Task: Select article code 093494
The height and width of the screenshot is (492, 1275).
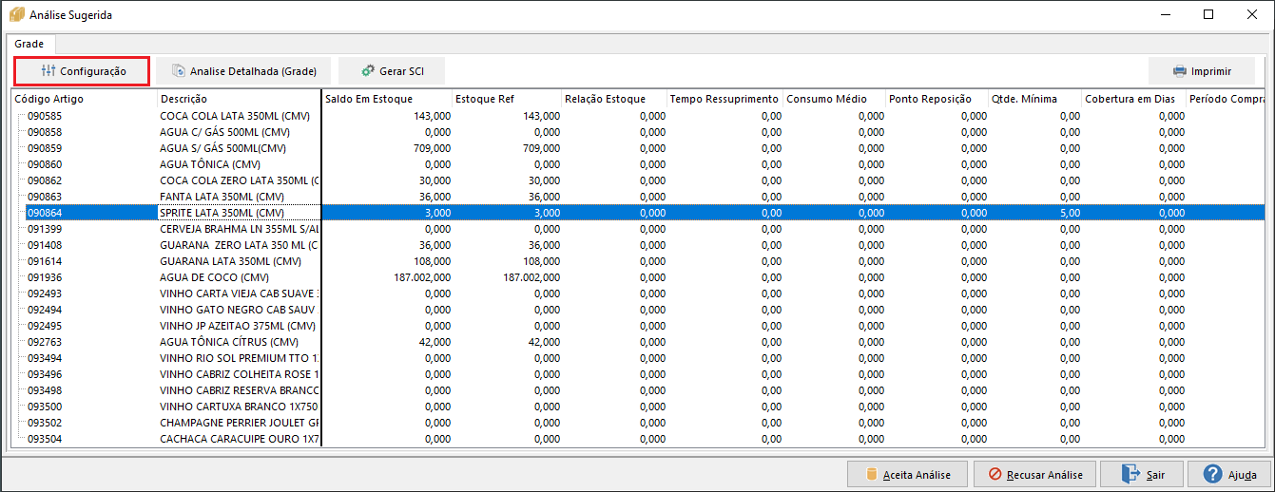Action: pos(45,358)
